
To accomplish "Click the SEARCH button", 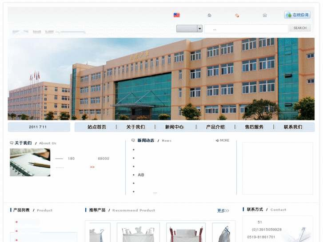I will pos(300,28).
